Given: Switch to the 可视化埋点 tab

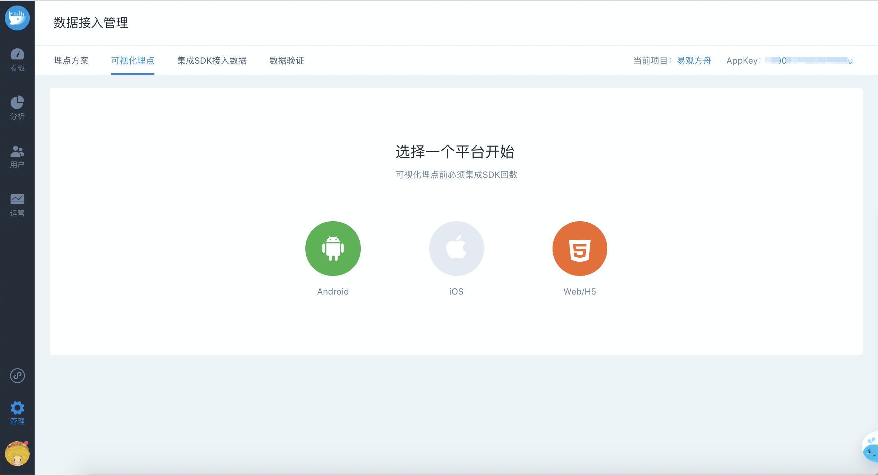Looking at the screenshot, I should [x=133, y=60].
